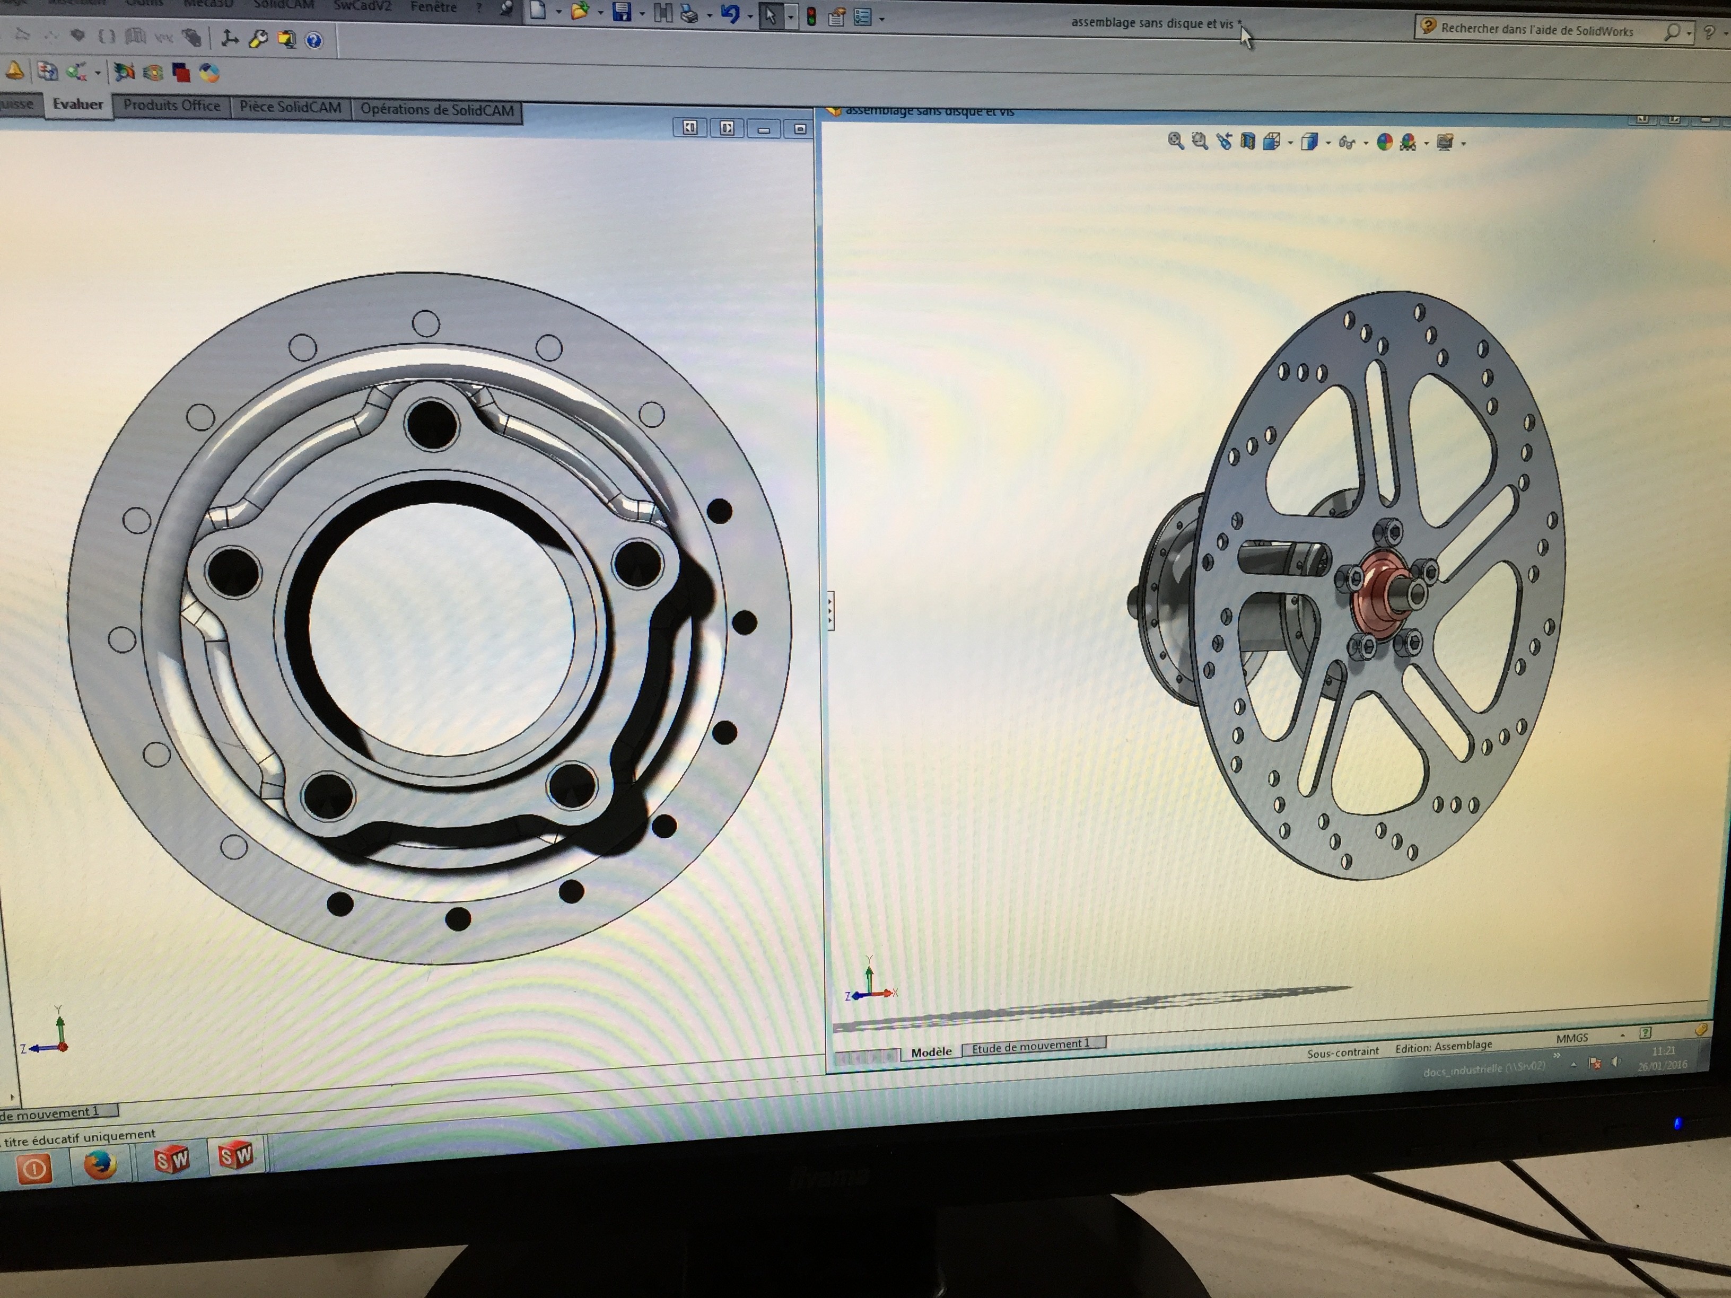Expand the Undo dropdown arrow
Viewport: 1731px width, 1298px height.
click(x=750, y=17)
